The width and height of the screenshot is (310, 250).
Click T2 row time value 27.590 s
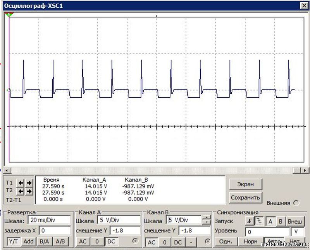pos(53,193)
